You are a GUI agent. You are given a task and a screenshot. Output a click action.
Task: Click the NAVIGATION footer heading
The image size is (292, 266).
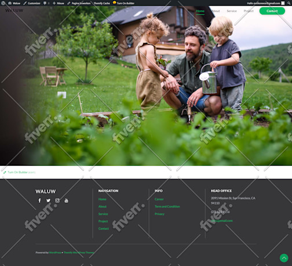108,191
